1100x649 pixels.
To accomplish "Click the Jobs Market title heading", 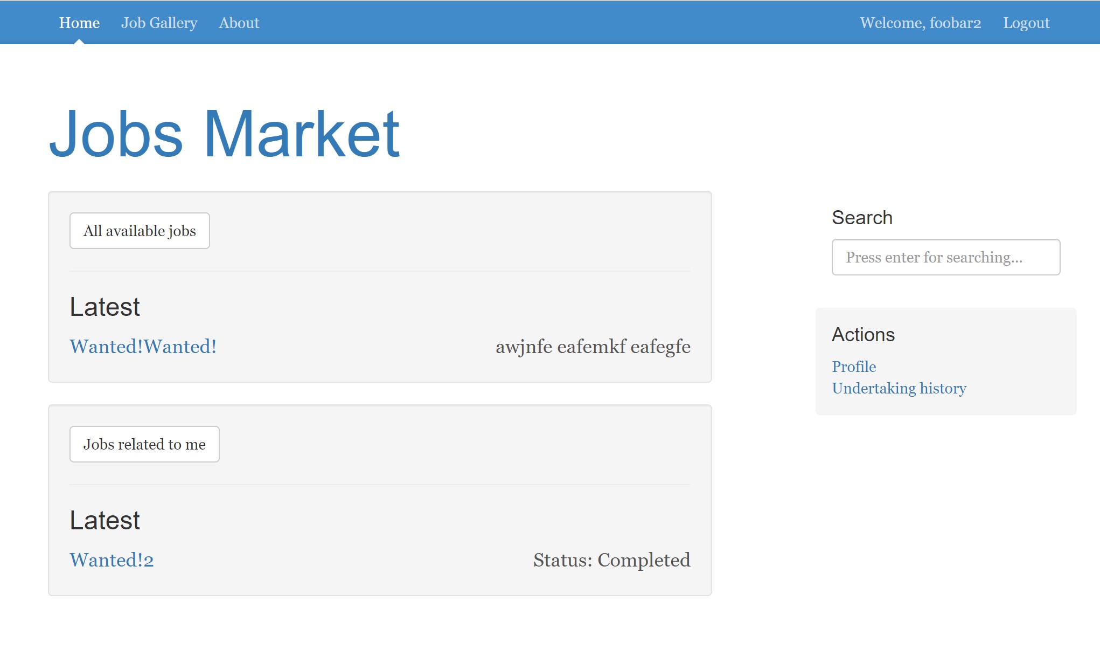I will (224, 134).
